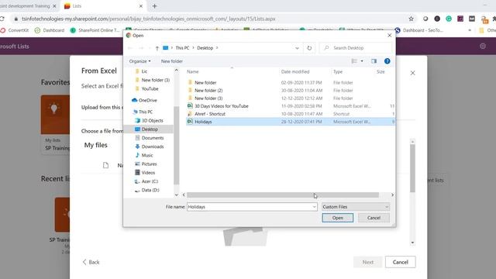This screenshot has height=279, width=496.
Task: Sort files by Type column
Action: pyautogui.click(x=338, y=72)
